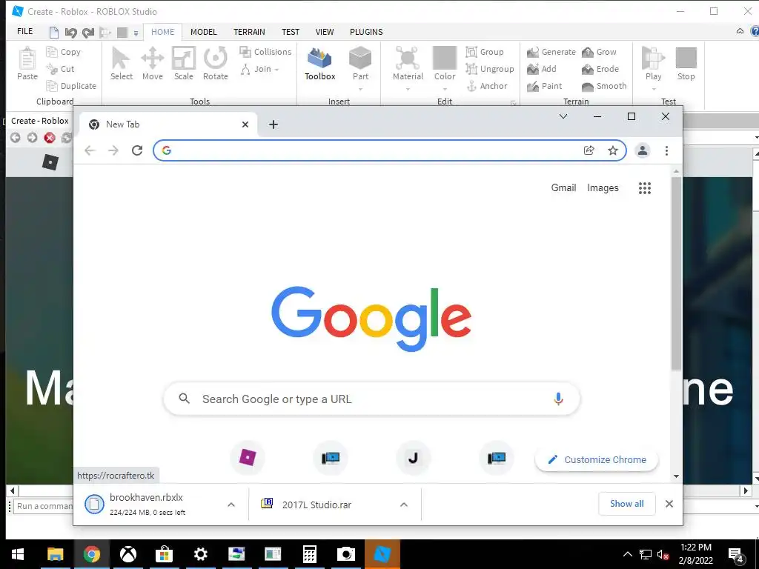Image resolution: width=759 pixels, height=569 pixels.
Task: Click the Google search box
Action: [371, 399]
